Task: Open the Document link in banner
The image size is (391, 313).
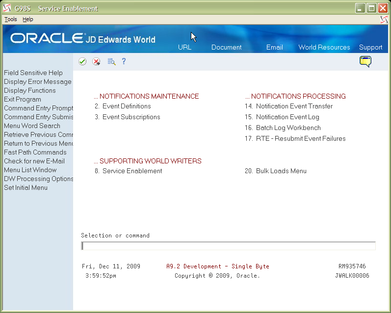Action: pyautogui.click(x=227, y=47)
